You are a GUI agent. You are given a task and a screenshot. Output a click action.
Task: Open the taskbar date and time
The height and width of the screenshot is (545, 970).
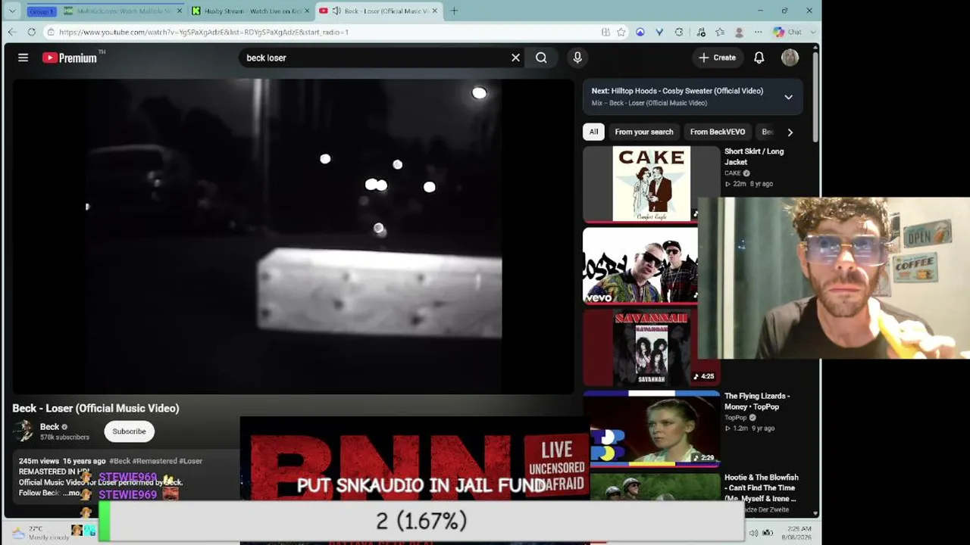pyautogui.click(x=799, y=532)
